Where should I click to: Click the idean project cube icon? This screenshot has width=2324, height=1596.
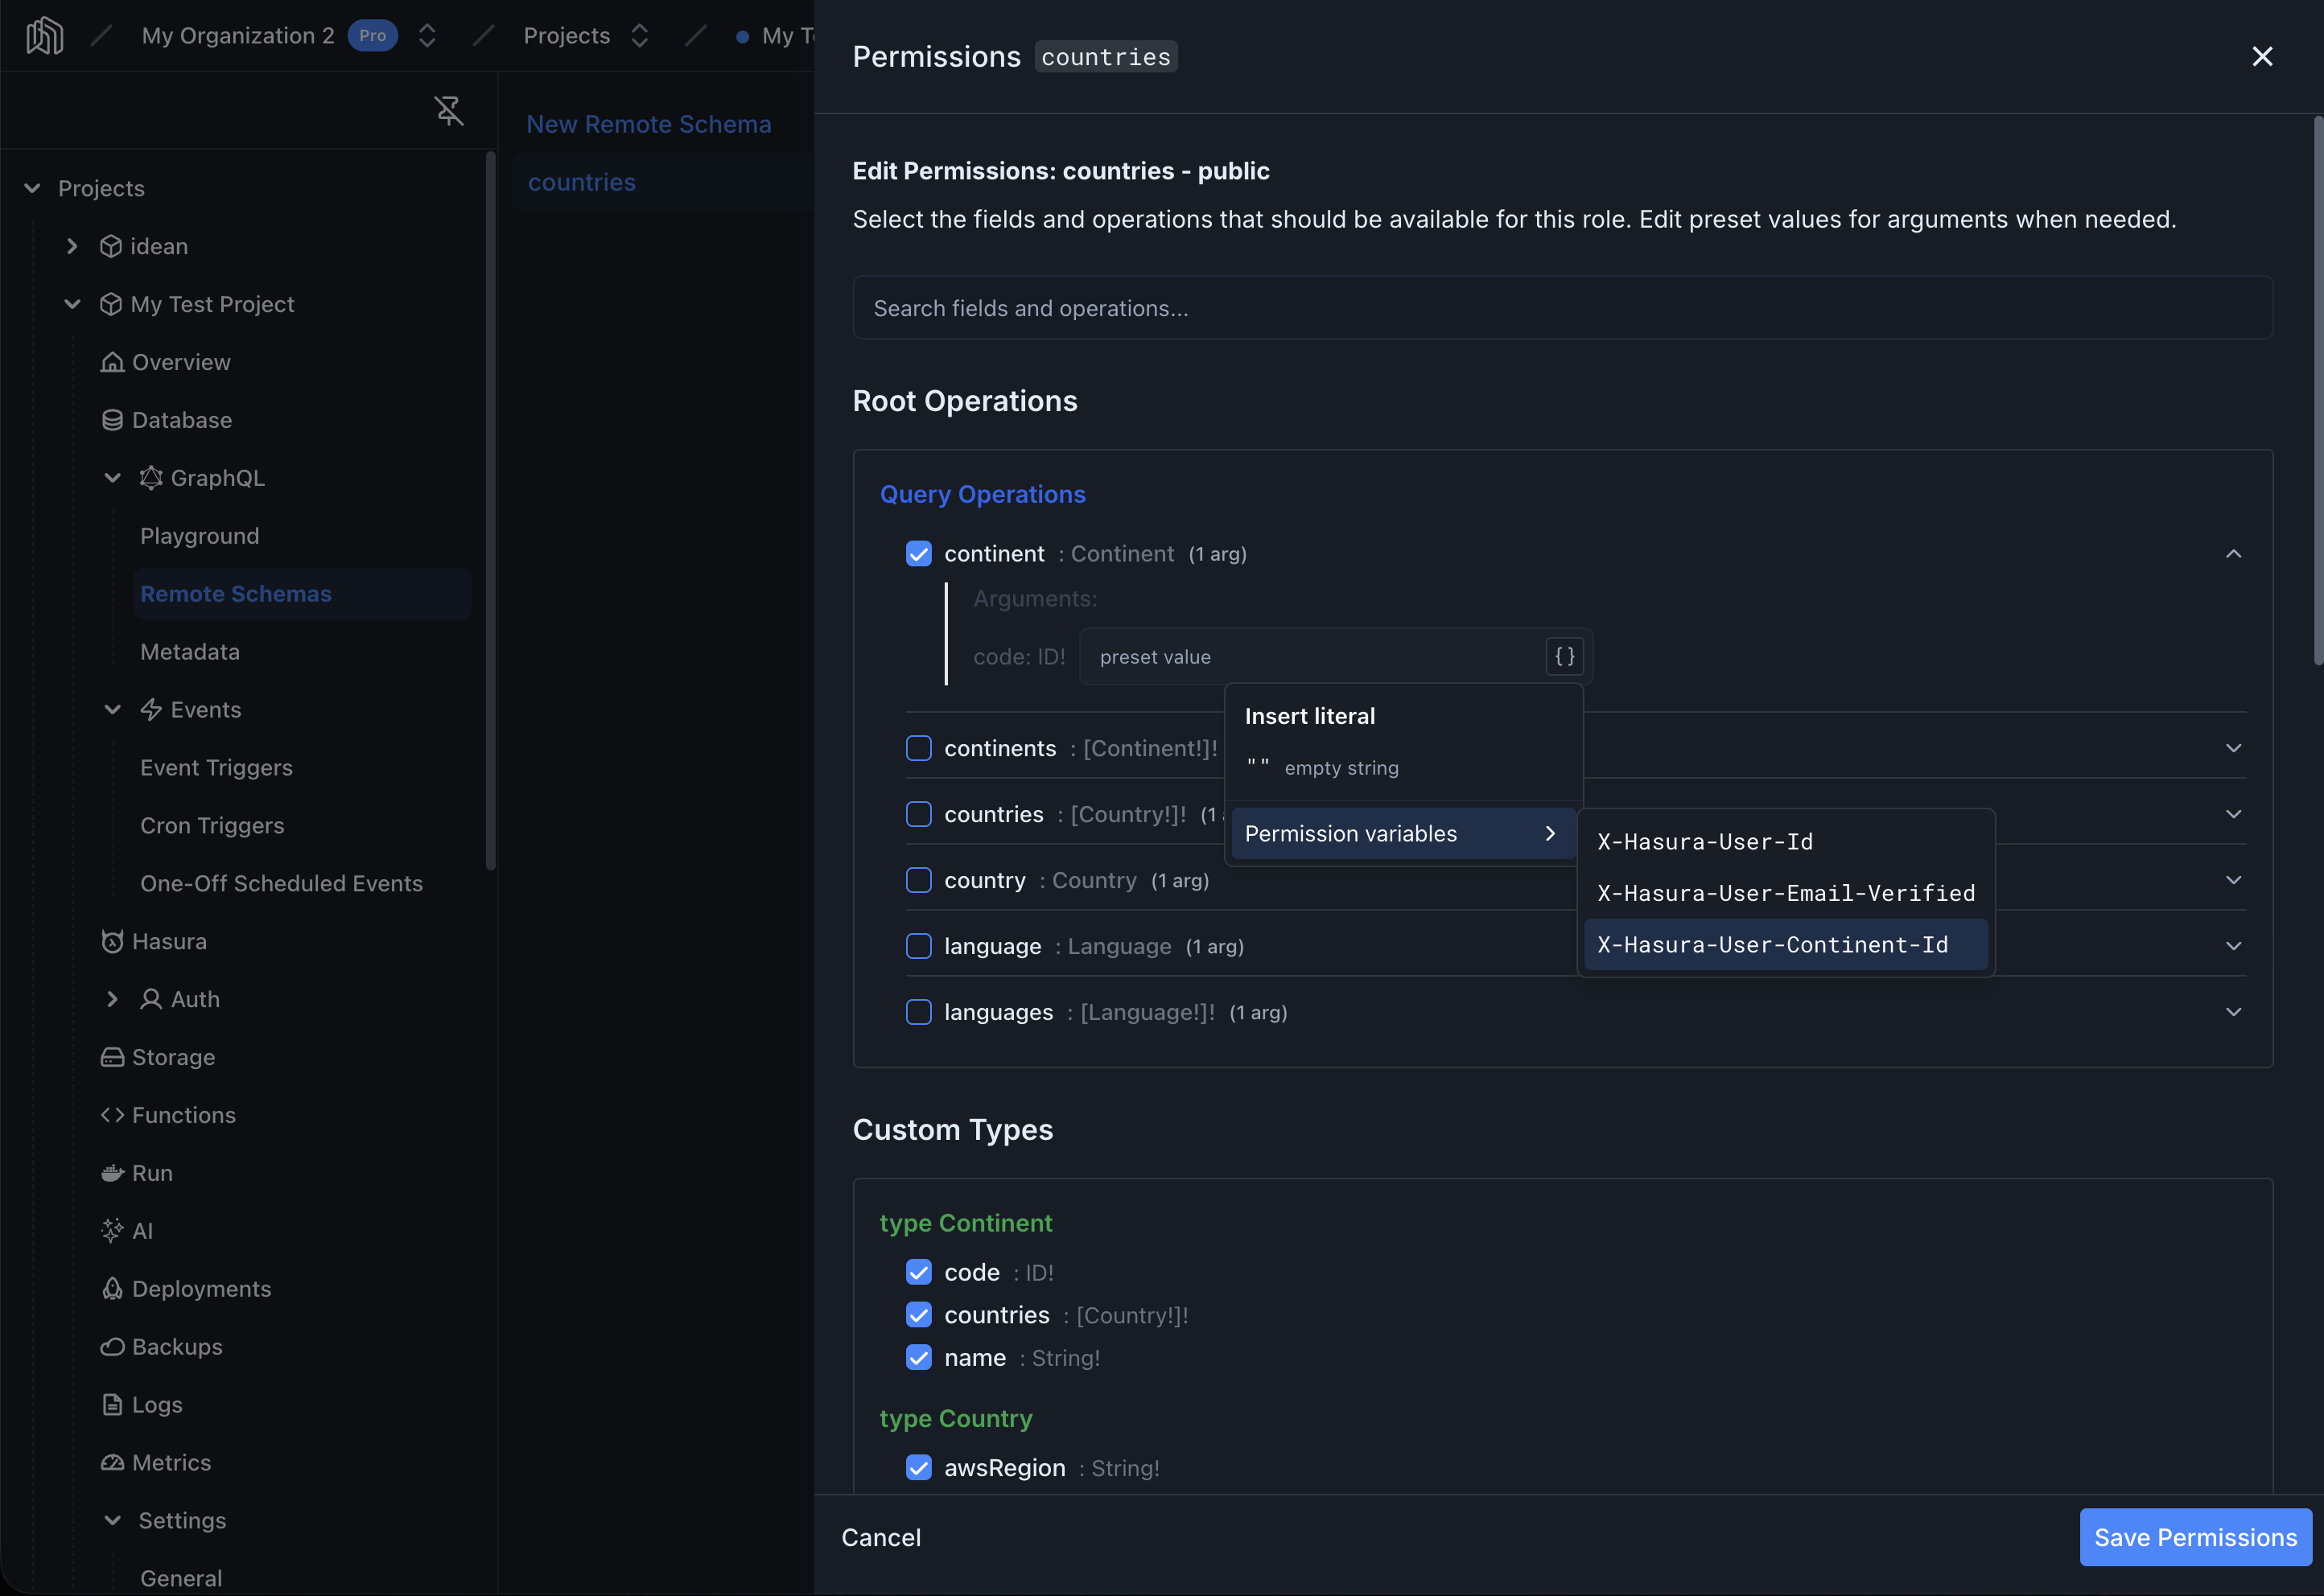[111, 246]
